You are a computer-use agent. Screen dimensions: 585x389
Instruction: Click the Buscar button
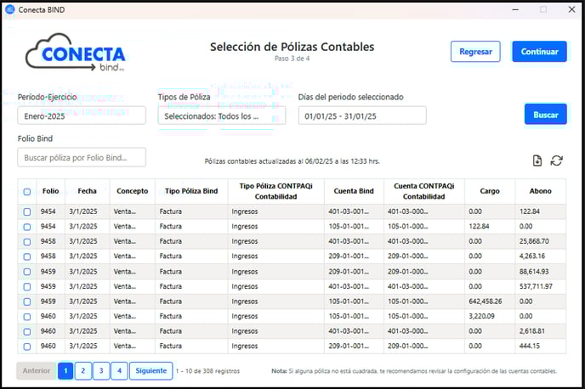coord(545,114)
